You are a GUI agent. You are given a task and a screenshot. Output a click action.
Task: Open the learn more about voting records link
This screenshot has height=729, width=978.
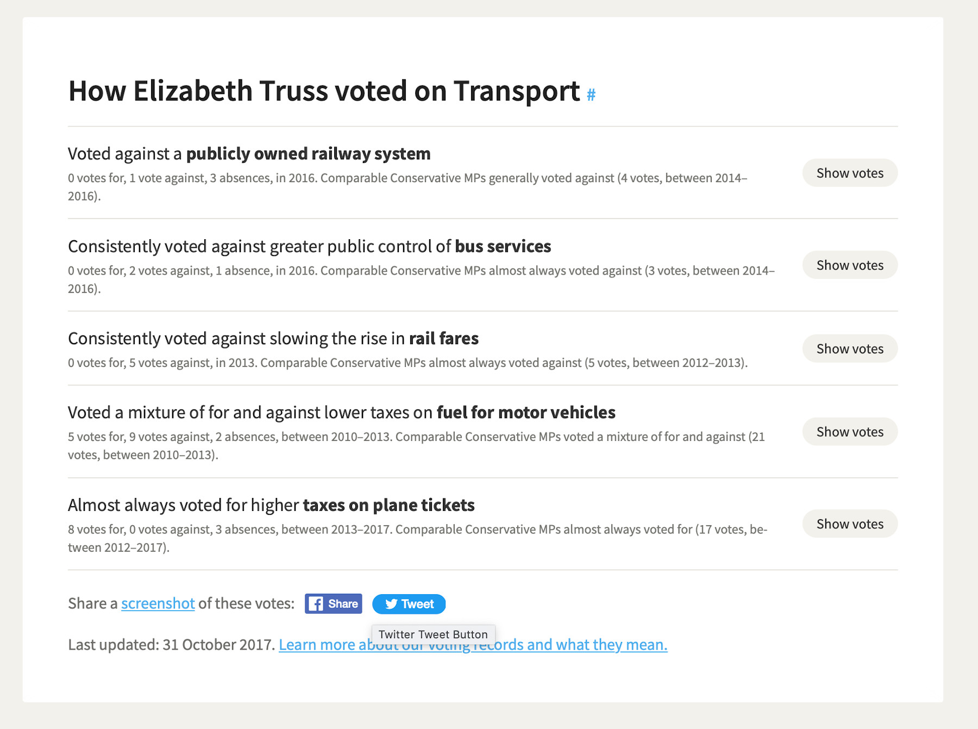pos(570,645)
